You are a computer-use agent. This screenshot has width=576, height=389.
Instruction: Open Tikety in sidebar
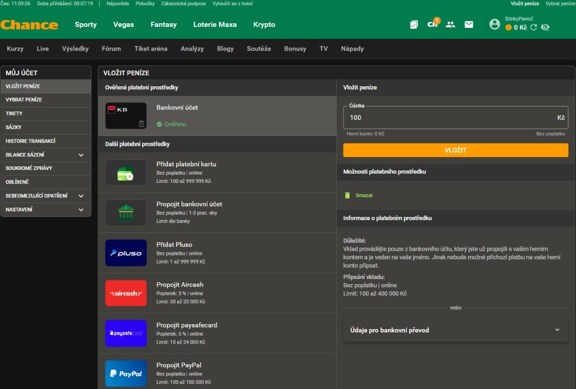pos(46,114)
